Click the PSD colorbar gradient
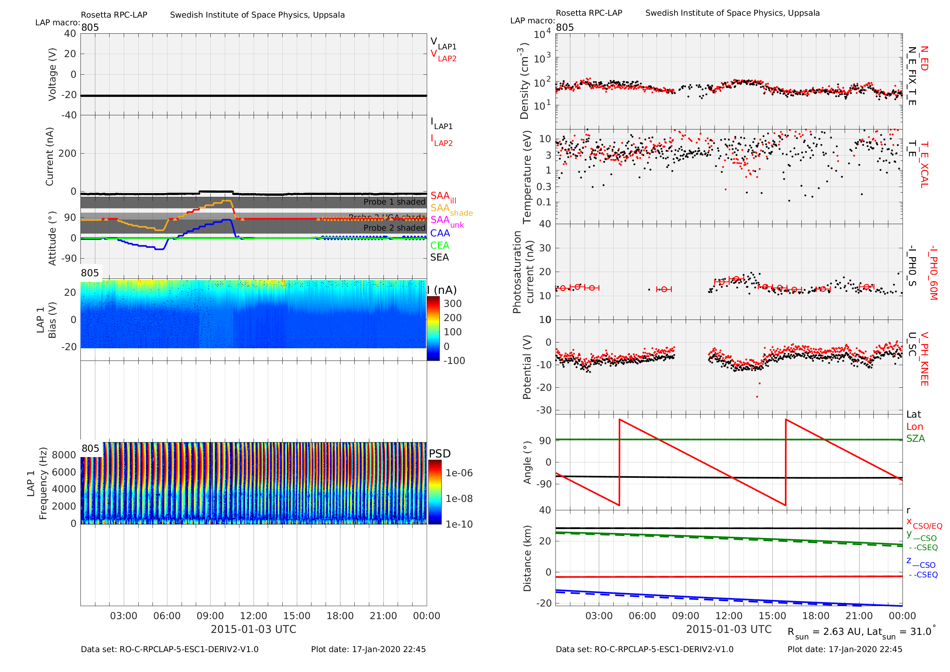This screenshot has width=950, height=672. pyautogui.click(x=435, y=492)
